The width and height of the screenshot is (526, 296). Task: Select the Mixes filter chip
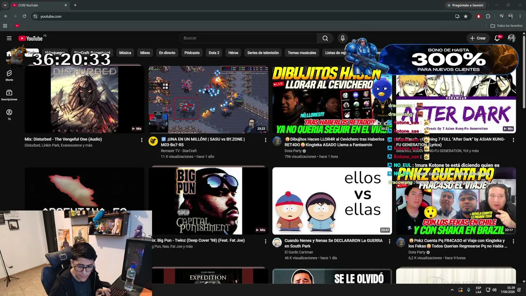(145, 53)
